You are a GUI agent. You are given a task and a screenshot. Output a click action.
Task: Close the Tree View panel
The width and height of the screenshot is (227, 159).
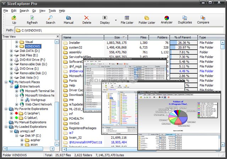tap(57, 36)
